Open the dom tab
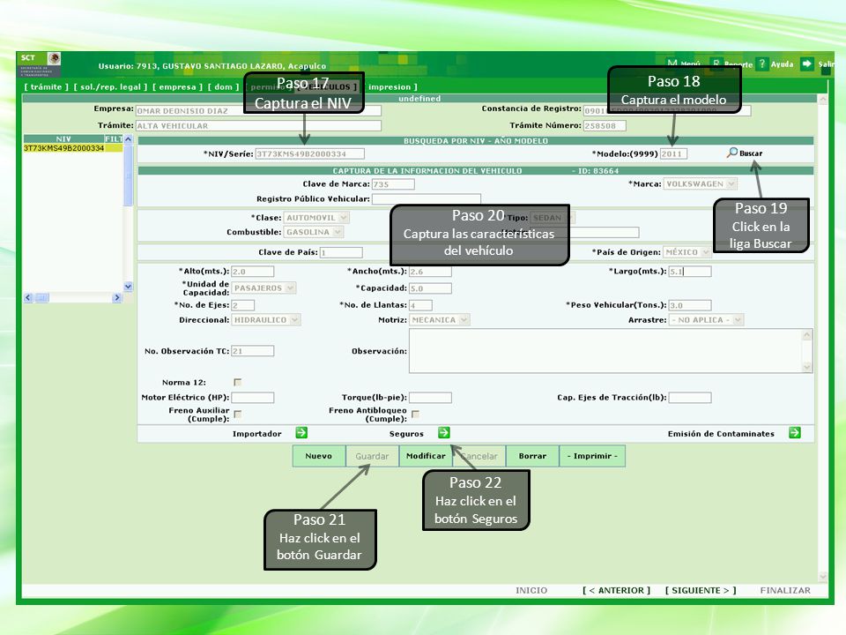The width and height of the screenshot is (846, 635). (223, 87)
